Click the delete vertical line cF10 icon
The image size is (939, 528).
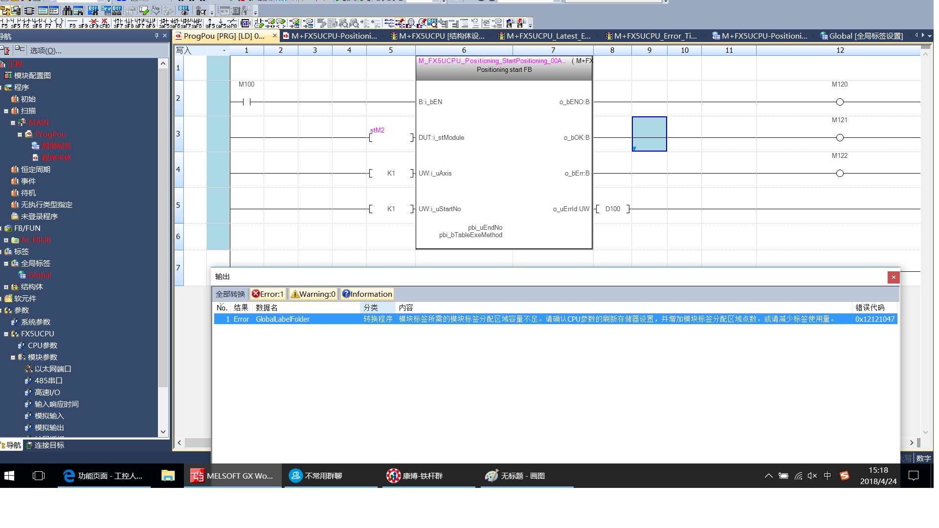104,23
